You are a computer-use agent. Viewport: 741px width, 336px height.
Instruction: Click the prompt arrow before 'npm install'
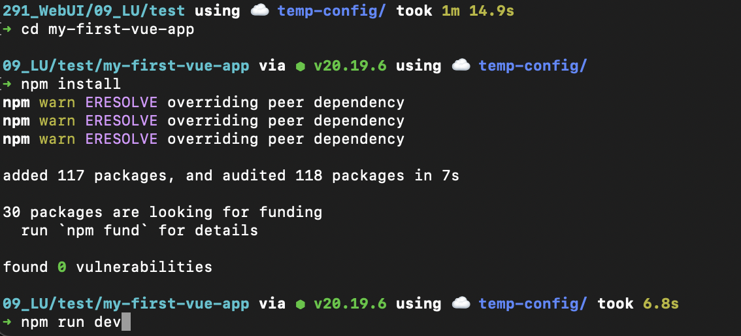click(x=7, y=84)
